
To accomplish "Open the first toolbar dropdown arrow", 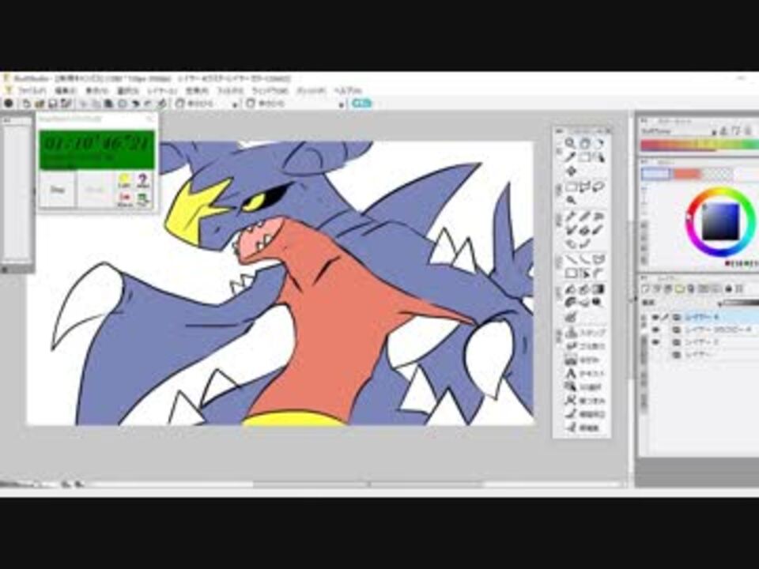I will click(236, 104).
